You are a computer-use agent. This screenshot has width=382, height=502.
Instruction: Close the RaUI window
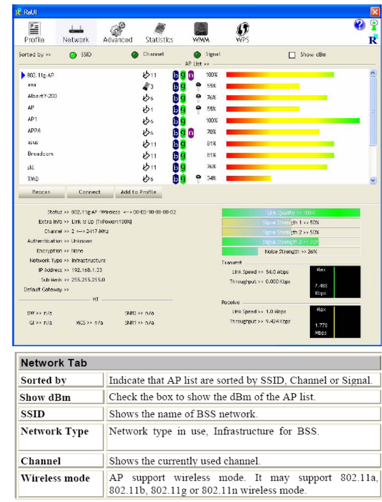pos(375,12)
